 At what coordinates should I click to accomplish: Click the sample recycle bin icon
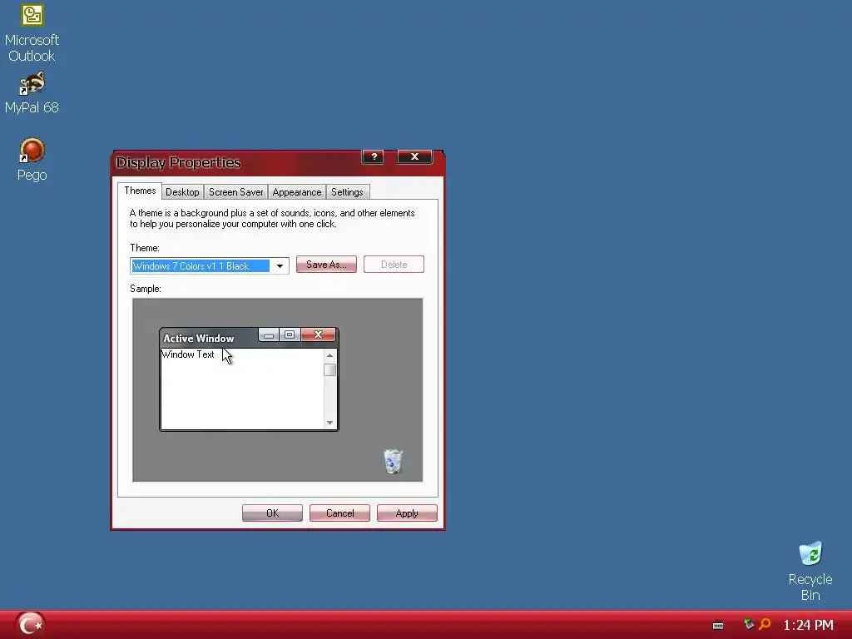tap(393, 461)
